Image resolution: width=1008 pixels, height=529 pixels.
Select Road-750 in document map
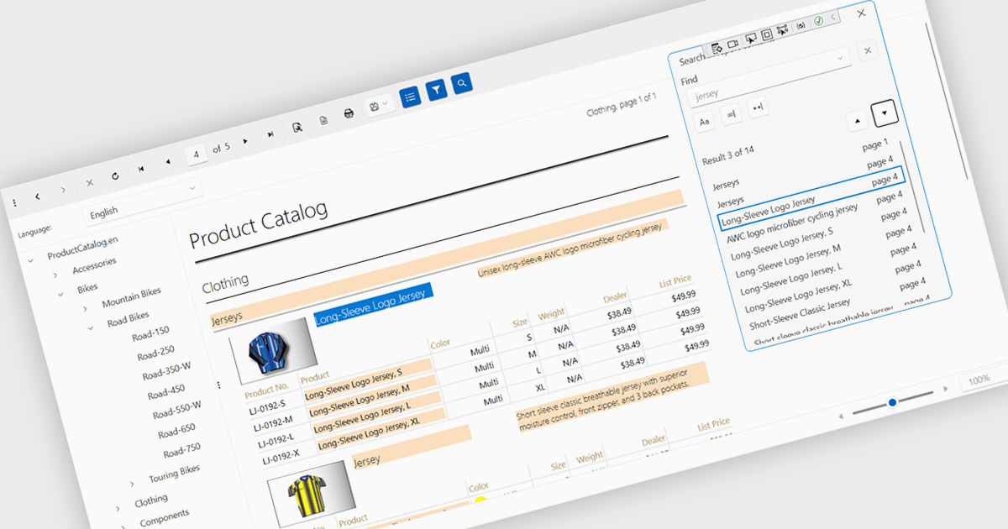[x=182, y=450]
